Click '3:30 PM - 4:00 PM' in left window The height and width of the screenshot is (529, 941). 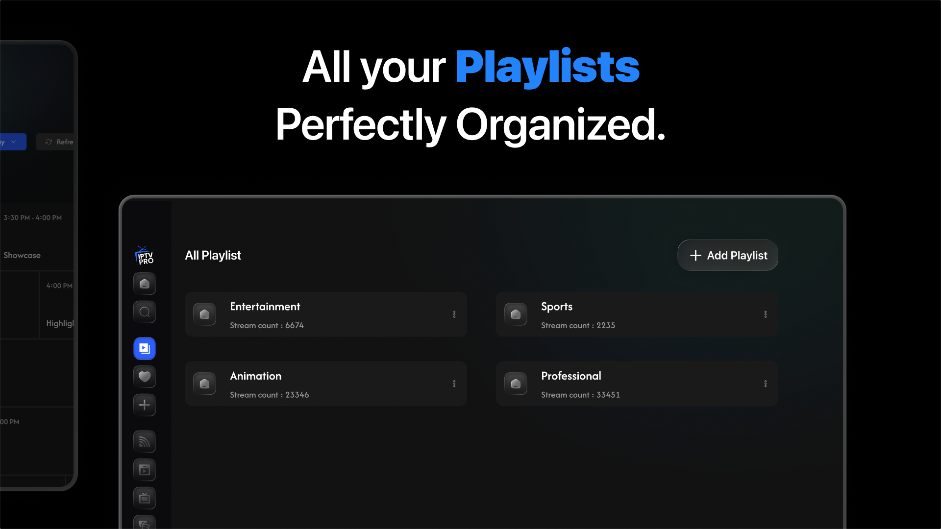tap(33, 218)
